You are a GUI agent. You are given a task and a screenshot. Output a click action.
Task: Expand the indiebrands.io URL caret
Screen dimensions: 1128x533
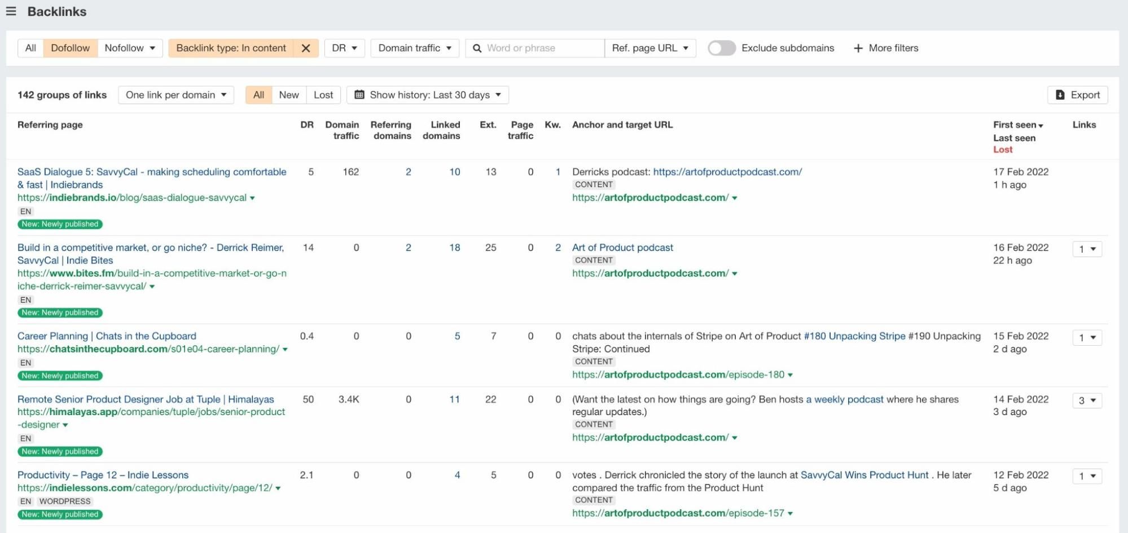point(252,198)
